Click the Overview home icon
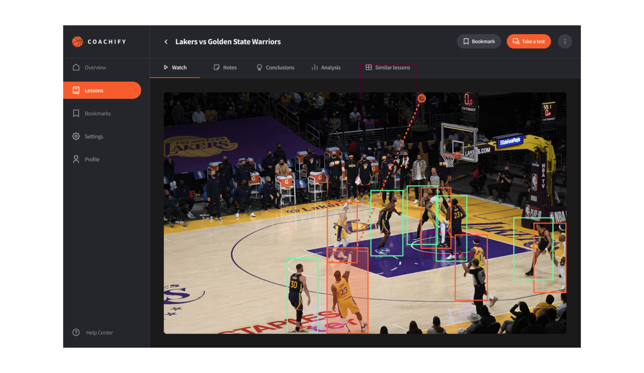 [x=76, y=67]
